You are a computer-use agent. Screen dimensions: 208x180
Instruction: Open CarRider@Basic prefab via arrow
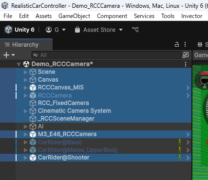[188, 142]
